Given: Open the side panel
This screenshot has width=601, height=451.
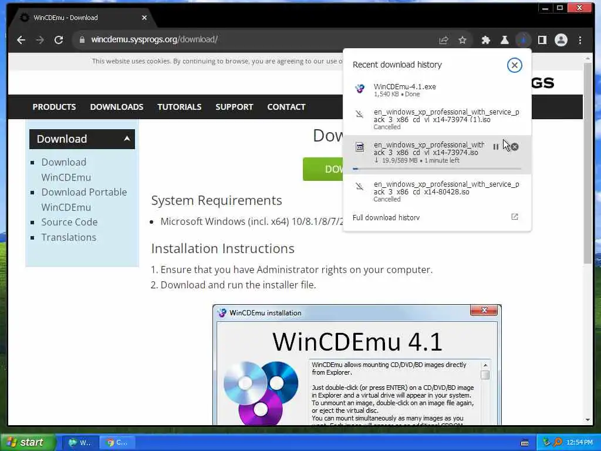Looking at the screenshot, I should tap(542, 40).
